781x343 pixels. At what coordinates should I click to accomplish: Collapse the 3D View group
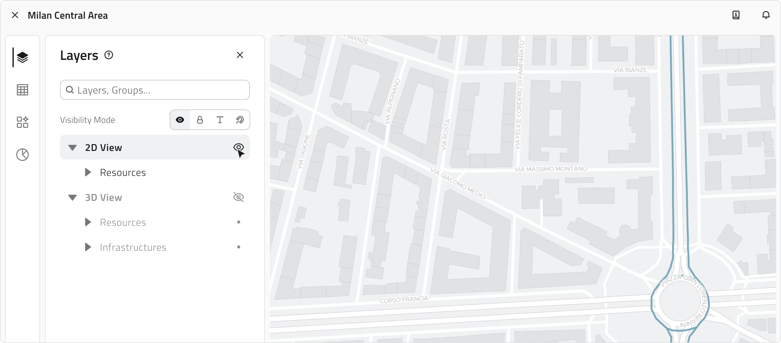point(72,197)
